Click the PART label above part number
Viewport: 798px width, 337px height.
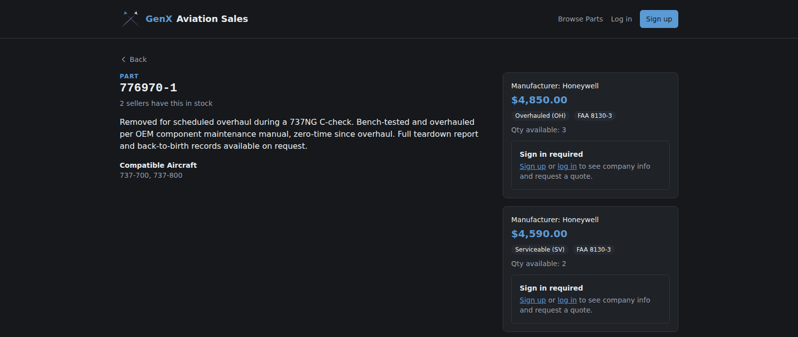[129, 76]
